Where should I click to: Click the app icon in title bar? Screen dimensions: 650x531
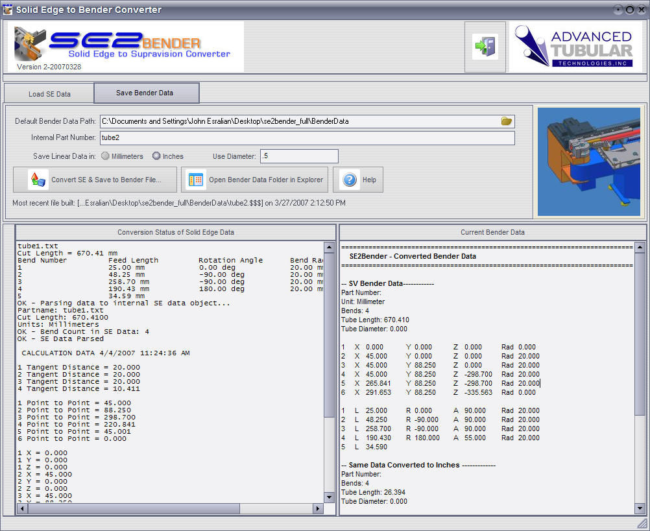tap(8, 10)
